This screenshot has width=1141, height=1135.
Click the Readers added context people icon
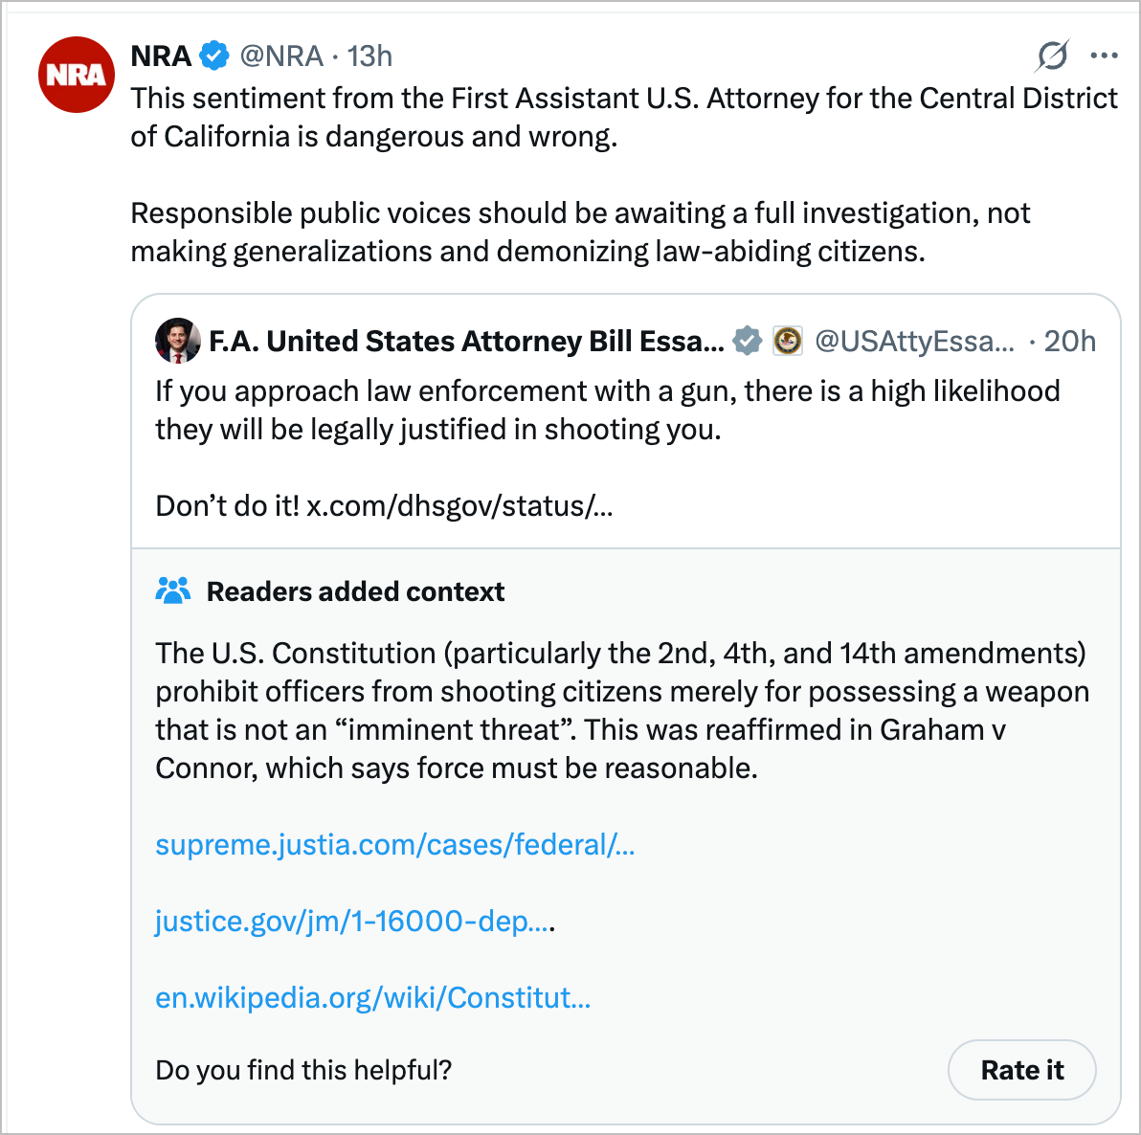point(173,591)
